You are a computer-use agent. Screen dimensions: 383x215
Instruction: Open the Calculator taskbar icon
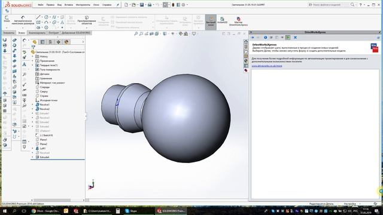click(x=118, y=211)
